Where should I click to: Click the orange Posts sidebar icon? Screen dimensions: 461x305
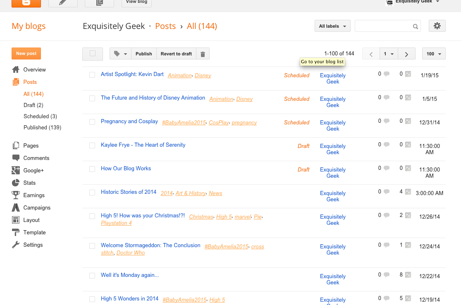(x=16, y=82)
